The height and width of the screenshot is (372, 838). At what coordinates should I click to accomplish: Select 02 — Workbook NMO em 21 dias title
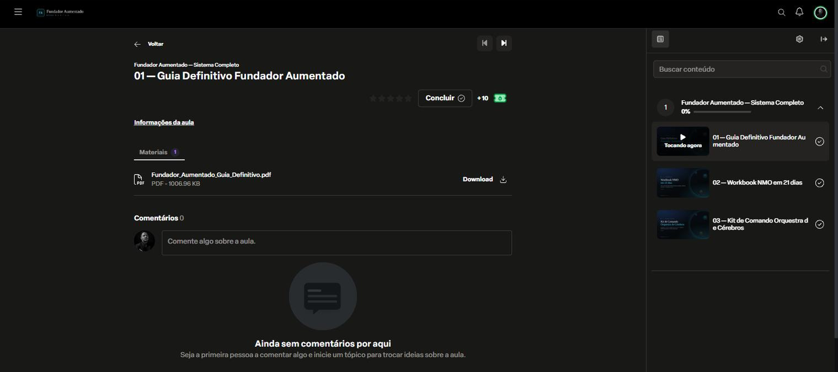(x=757, y=183)
